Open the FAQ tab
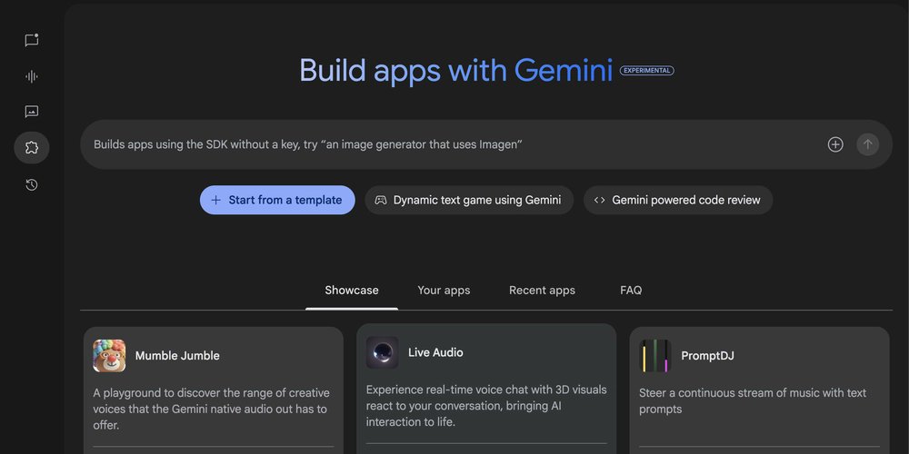Image resolution: width=909 pixels, height=454 pixels. tap(631, 291)
